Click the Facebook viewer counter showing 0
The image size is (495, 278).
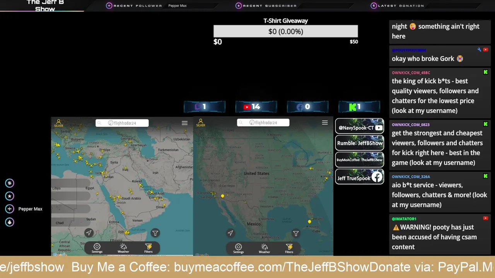point(308,107)
